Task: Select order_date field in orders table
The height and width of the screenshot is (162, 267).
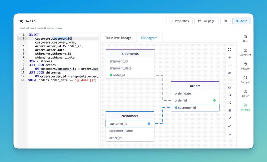Action: click(195, 93)
